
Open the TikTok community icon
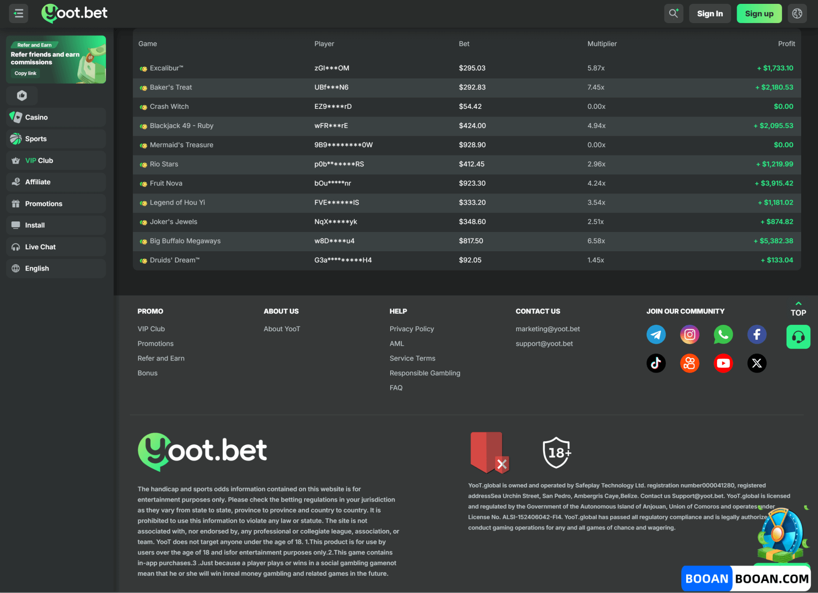click(656, 363)
